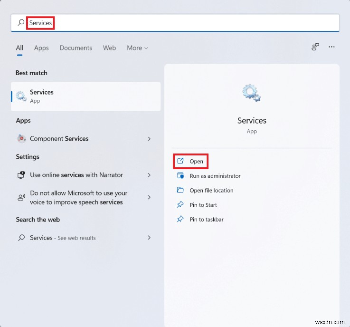Choose Run as administrator
The height and width of the screenshot is (327, 350).
[215, 176]
